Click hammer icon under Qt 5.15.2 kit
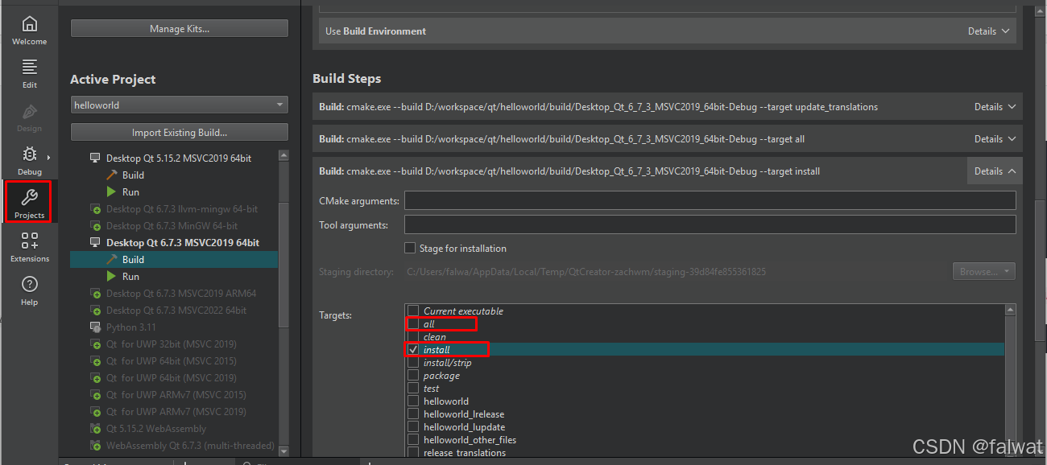Screen dimensions: 1047x465 pyautogui.click(x=112, y=175)
